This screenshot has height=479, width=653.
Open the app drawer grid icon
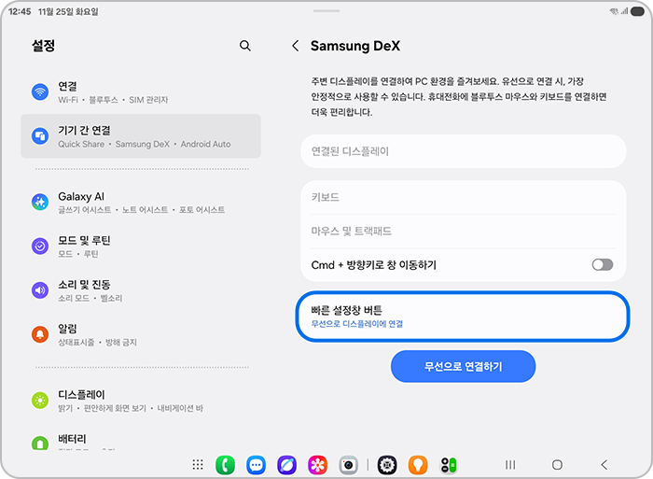(x=198, y=465)
